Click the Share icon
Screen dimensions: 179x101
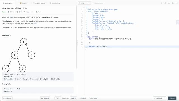[x=36, y=12]
